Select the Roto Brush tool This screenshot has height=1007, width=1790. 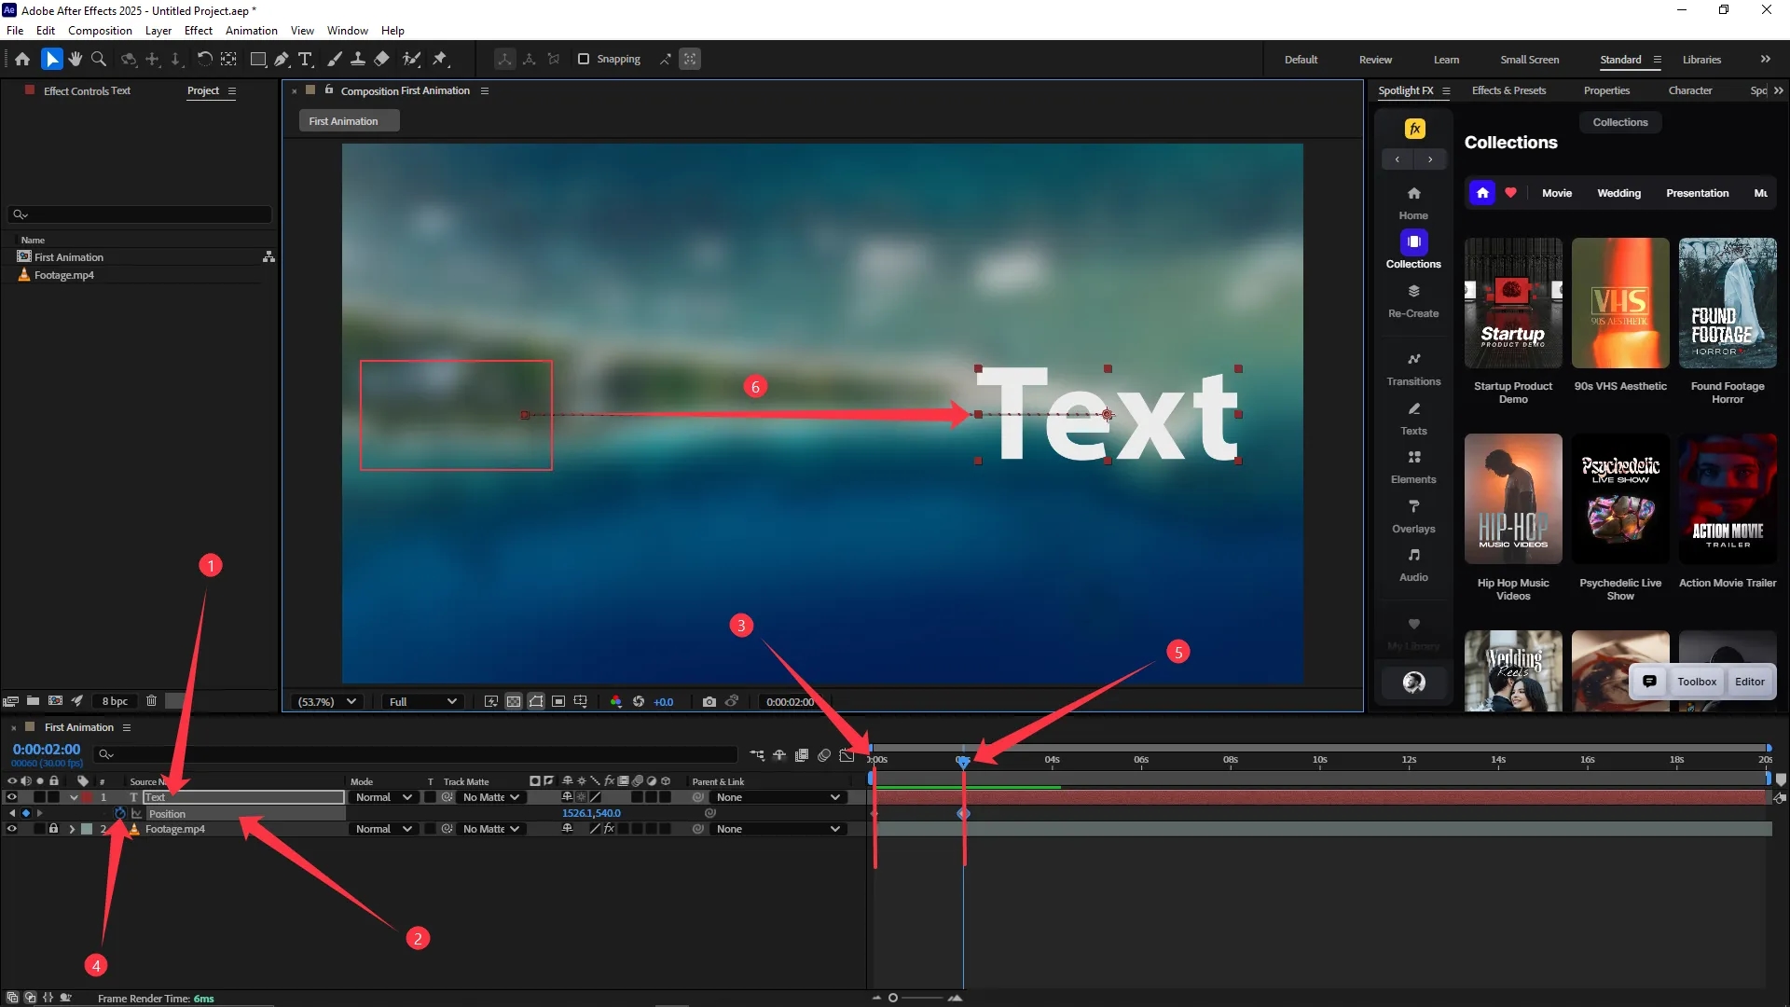[x=411, y=59]
